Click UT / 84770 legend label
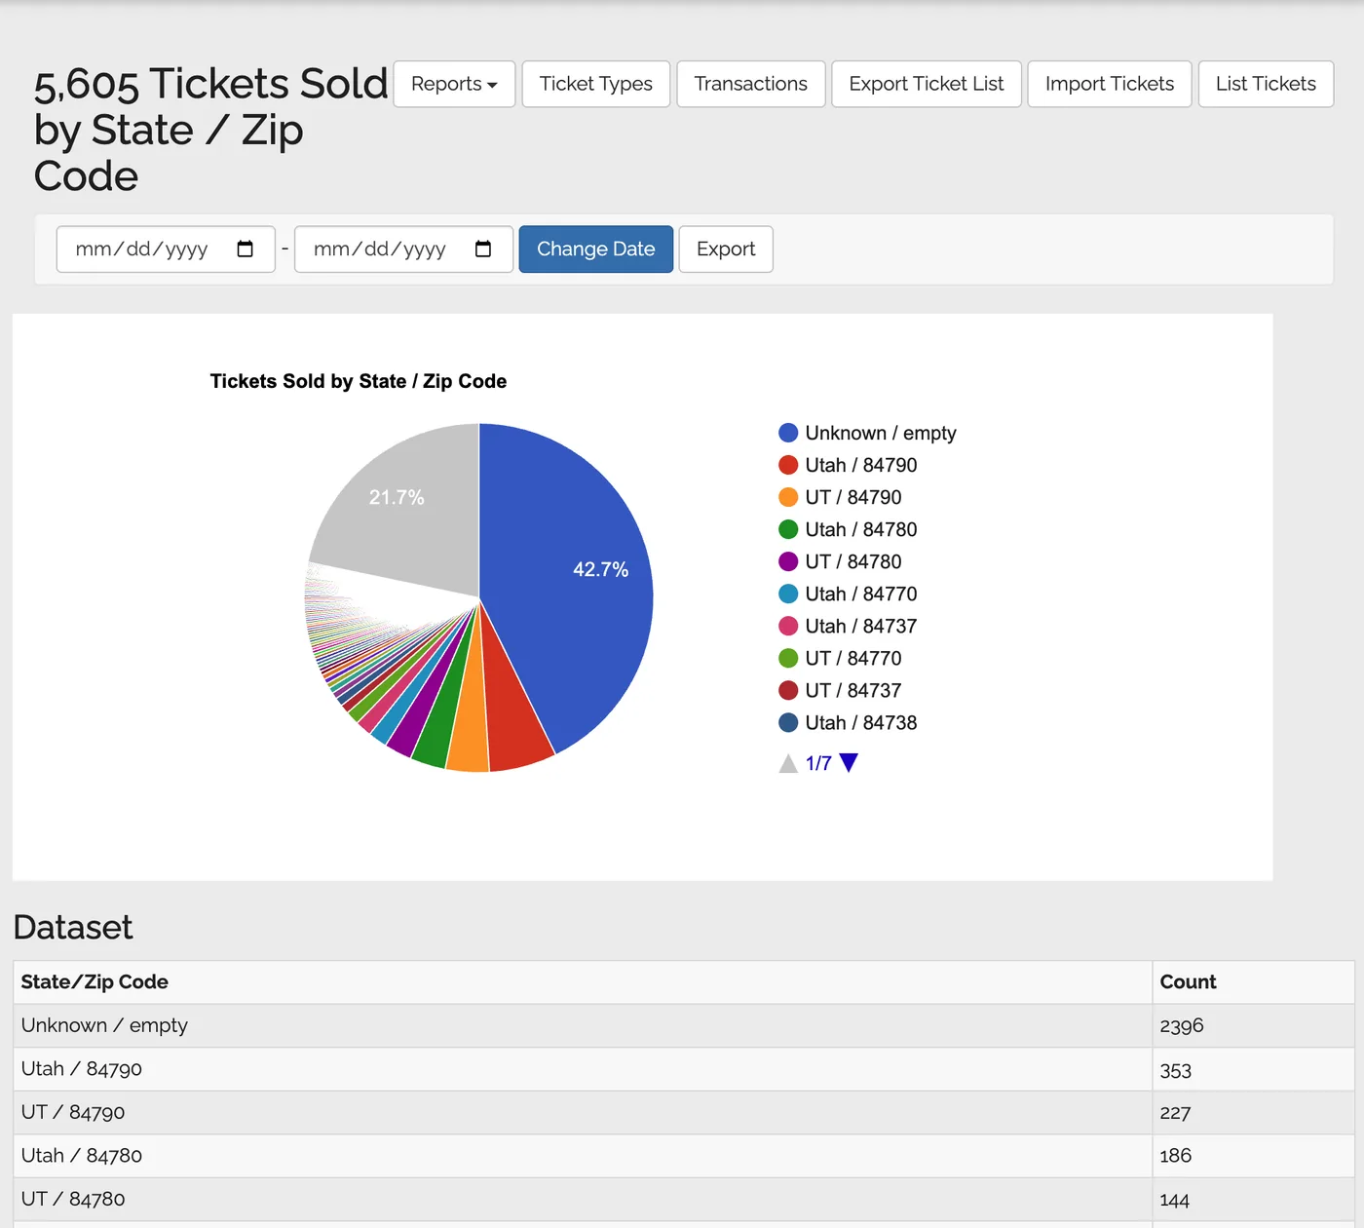The width and height of the screenshot is (1364, 1228). coord(853,658)
